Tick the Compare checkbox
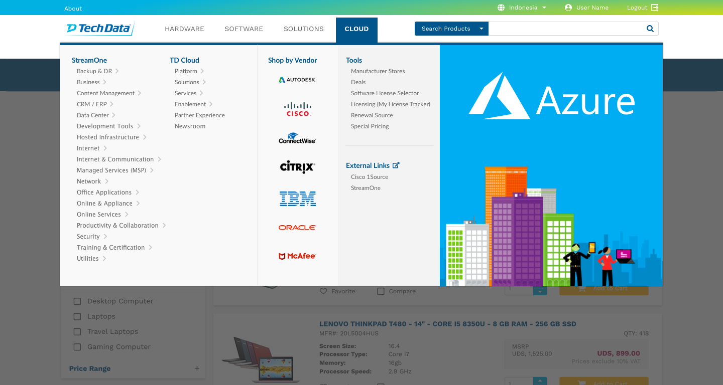 [x=381, y=291]
